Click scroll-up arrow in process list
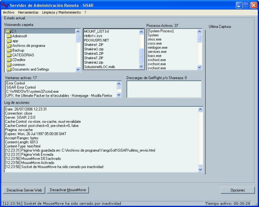The width and height of the screenshot is (259, 207). pos(199,31)
